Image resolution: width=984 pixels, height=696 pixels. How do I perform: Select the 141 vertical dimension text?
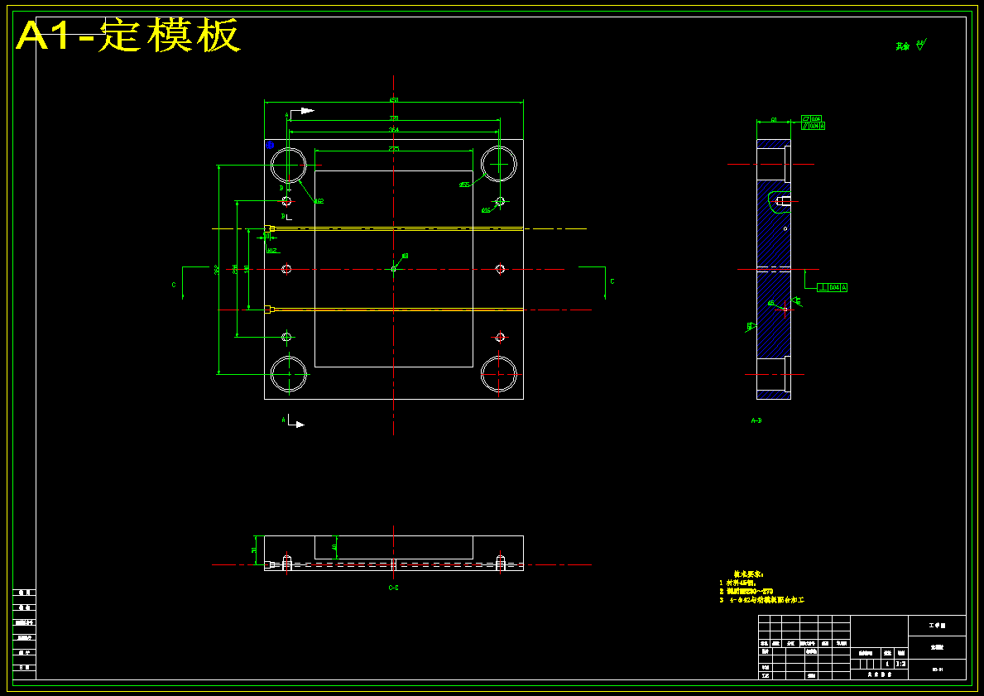pyautogui.click(x=247, y=268)
